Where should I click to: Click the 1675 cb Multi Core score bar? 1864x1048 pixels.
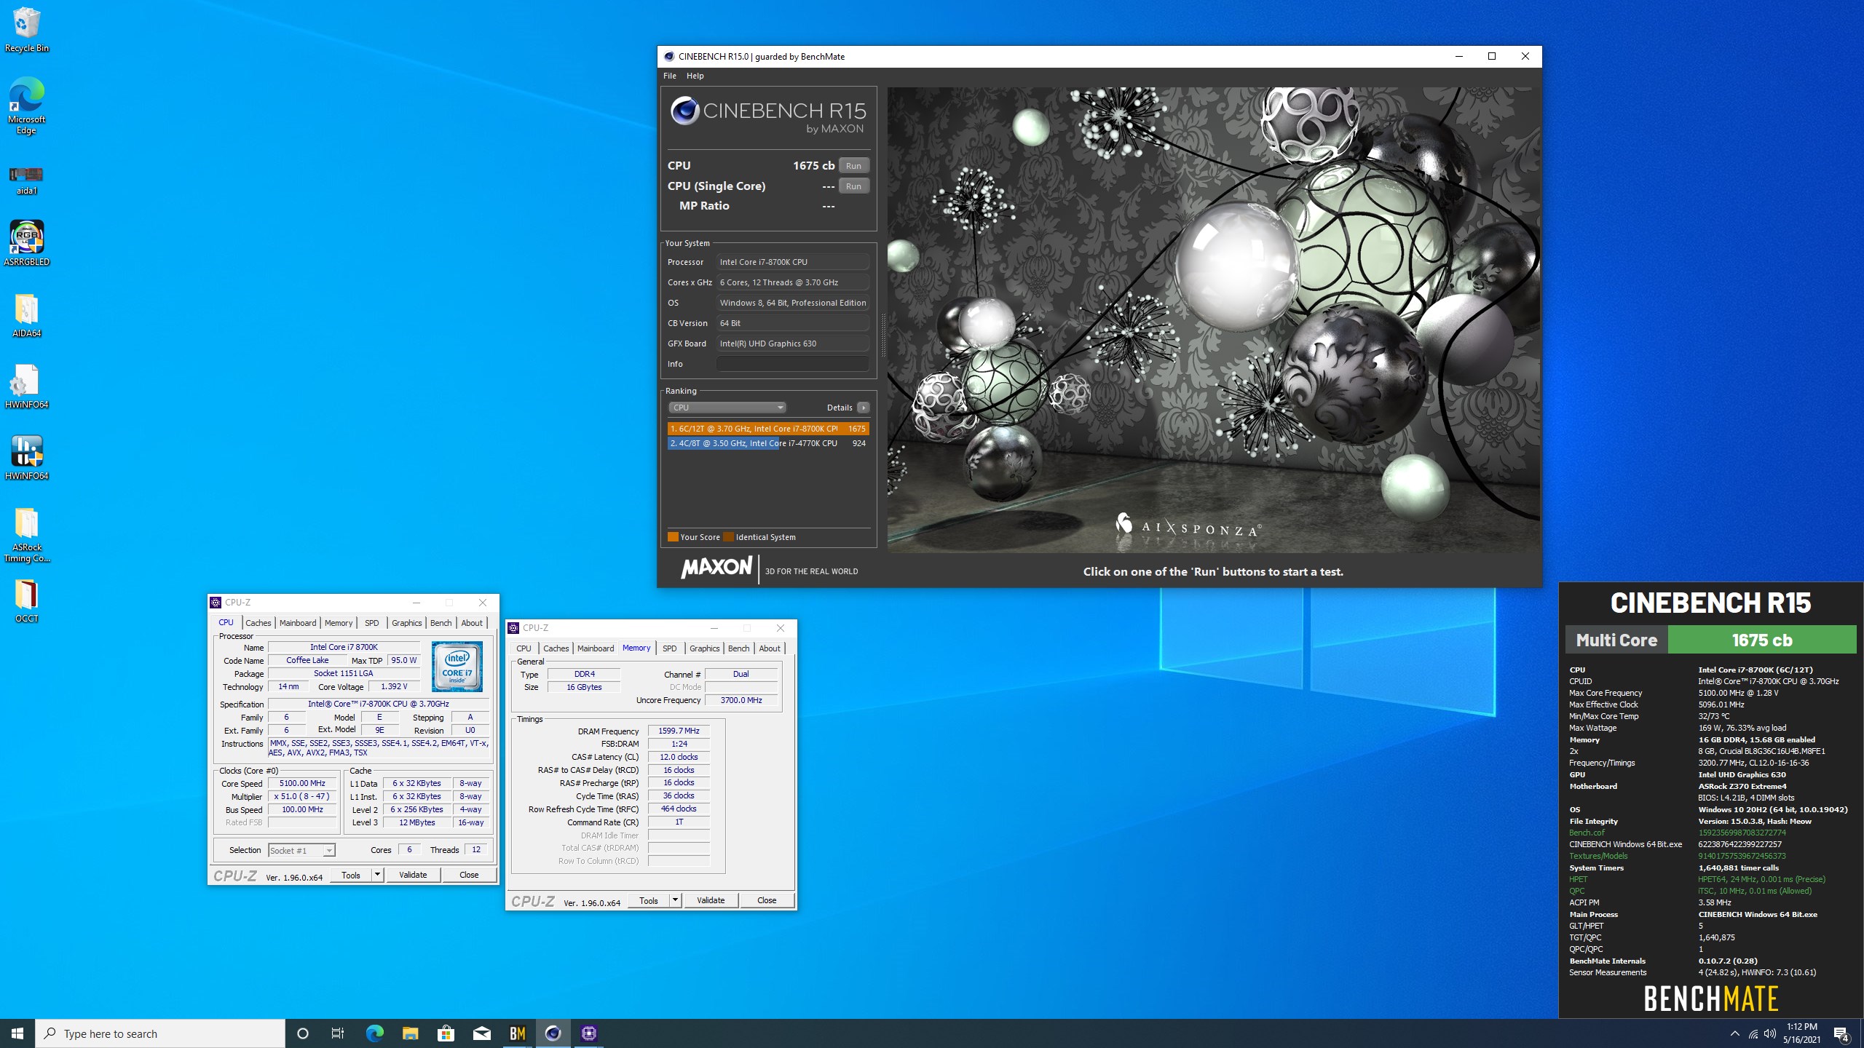coord(1762,640)
